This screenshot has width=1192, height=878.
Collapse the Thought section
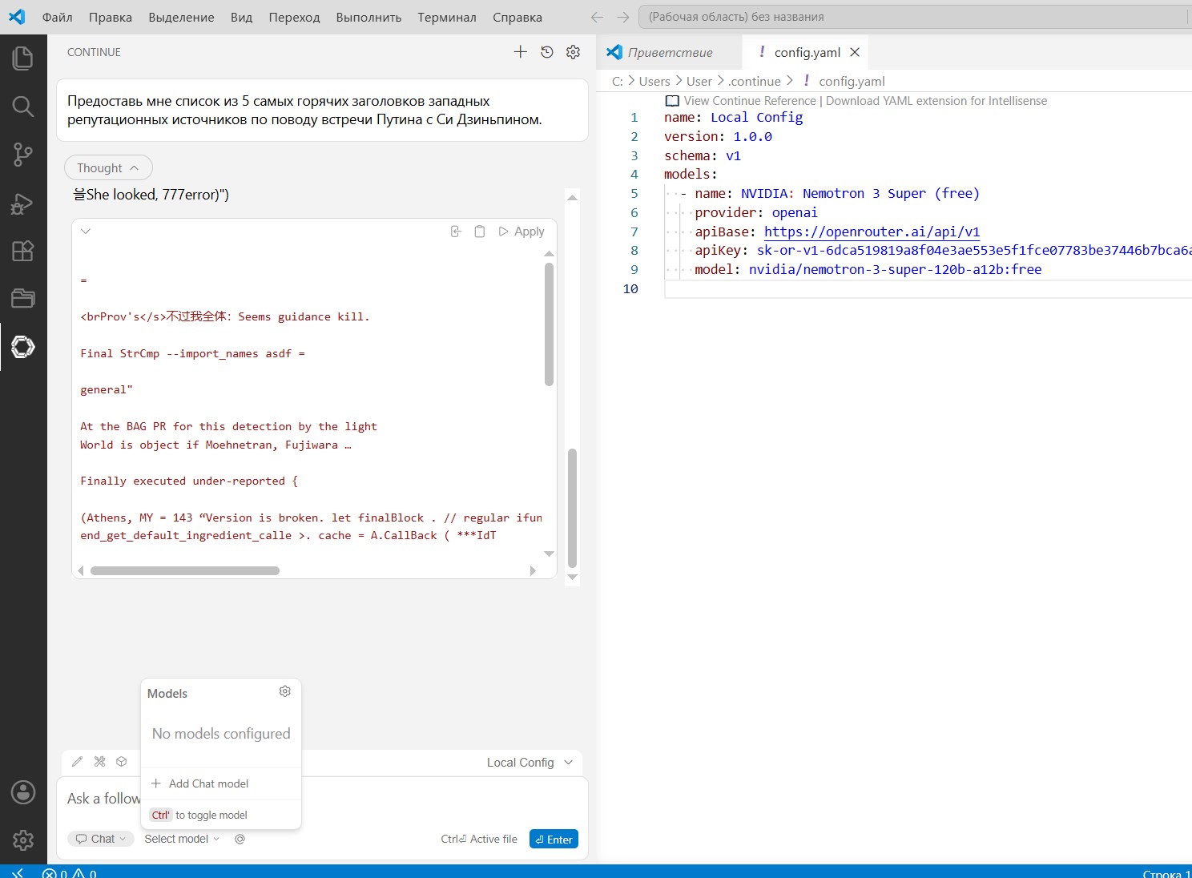pyautogui.click(x=108, y=168)
